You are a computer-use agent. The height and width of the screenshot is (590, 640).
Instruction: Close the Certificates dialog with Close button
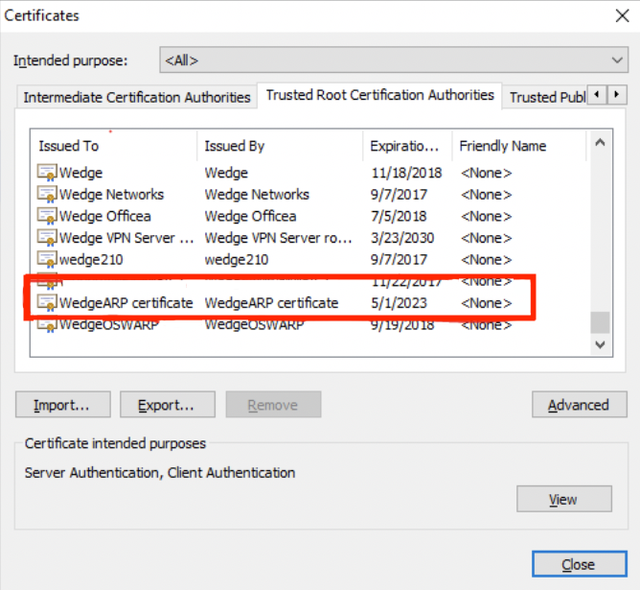578,564
